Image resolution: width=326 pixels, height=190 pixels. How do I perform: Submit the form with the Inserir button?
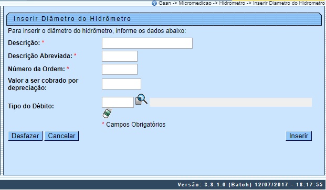[x=299, y=136]
